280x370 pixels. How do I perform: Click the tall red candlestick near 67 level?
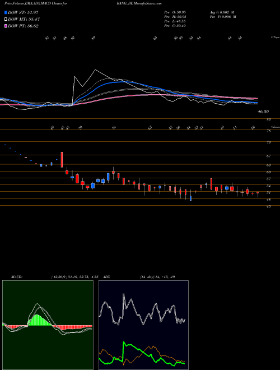pos(62,160)
